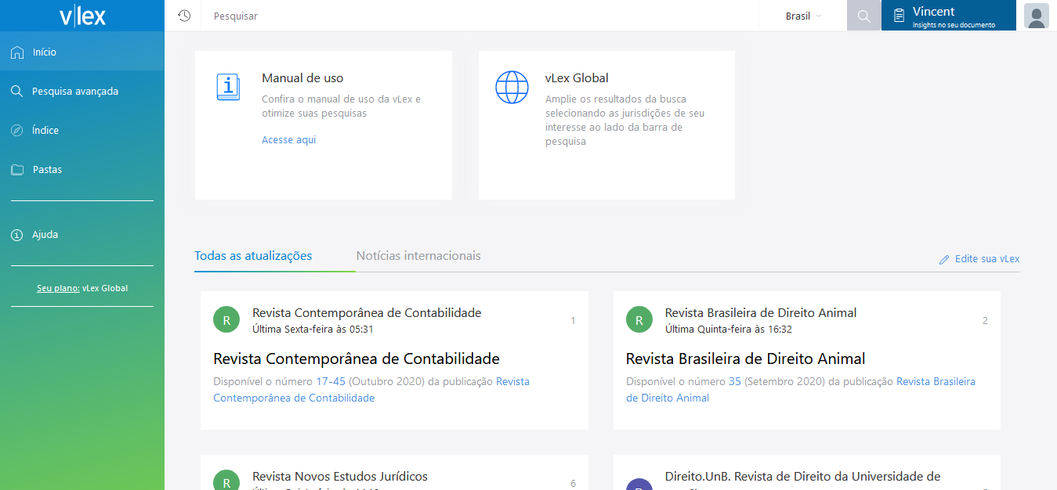
Task: Click the Vincent clipboard icon
Action: [x=899, y=16]
